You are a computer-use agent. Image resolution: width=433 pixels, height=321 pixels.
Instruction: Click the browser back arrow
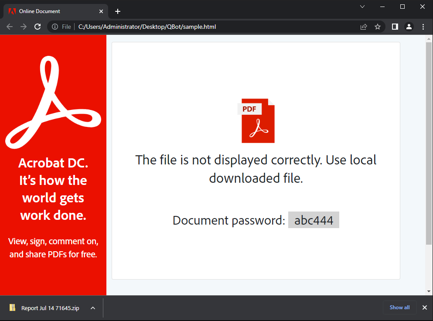point(10,27)
